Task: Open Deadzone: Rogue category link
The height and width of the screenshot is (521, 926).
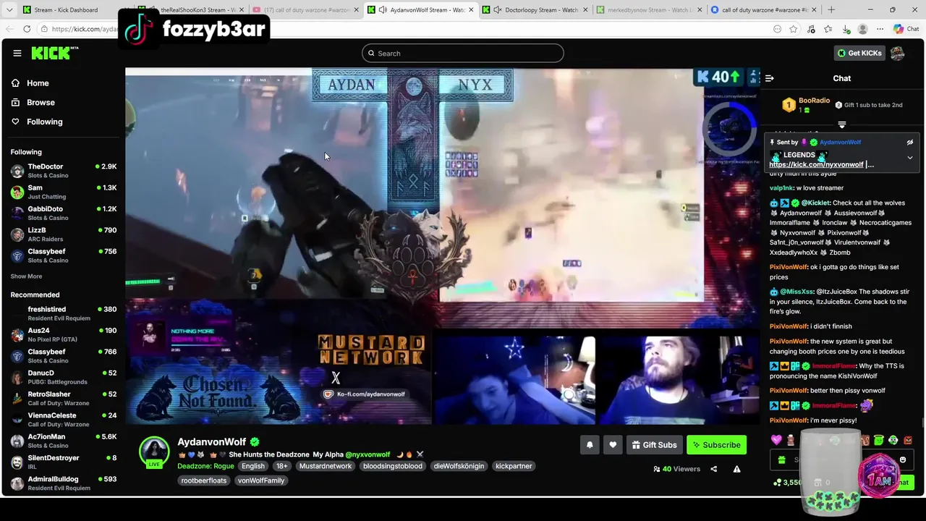Action: pyautogui.click(x=205, y=466)
